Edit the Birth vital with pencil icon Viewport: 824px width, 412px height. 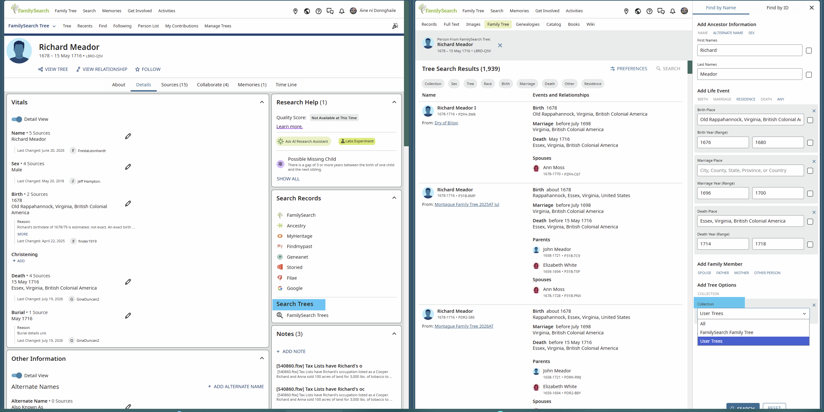coord(128,204)
